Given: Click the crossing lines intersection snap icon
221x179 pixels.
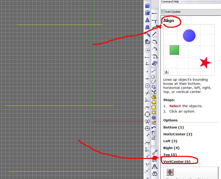Looking at the screenshot, I should 147,93.
